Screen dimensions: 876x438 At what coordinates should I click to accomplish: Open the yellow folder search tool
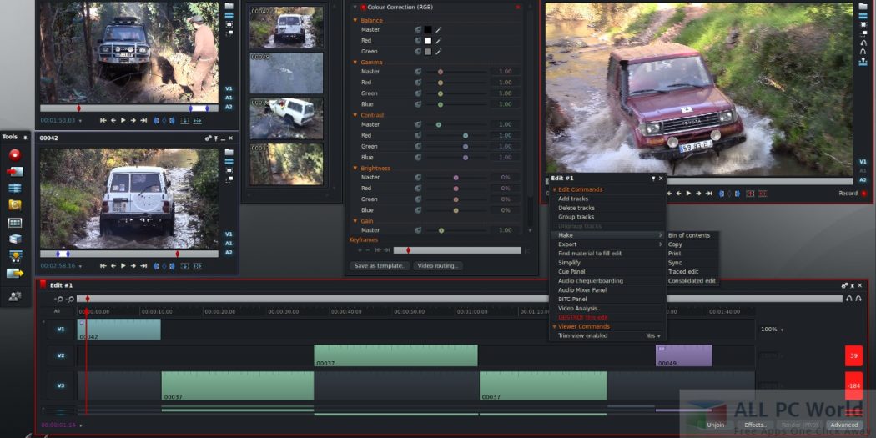(x=15, y=205)
